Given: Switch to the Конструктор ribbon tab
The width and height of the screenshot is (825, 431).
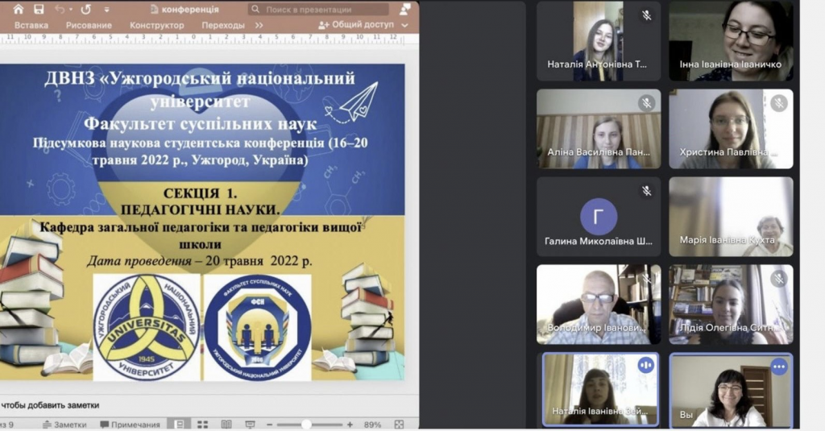Looking at the screenshot, I should (157, 25).
